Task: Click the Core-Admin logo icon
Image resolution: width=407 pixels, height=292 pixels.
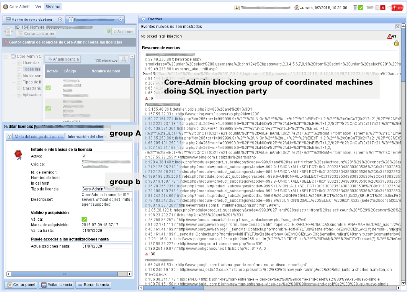Action: [x=6, y=7]
